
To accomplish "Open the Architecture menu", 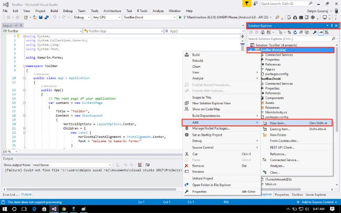I will click(x=112, y=11).
